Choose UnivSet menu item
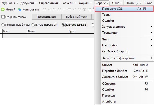Image resolution: width=154 pixels, height=105 pixels. coord(127,65)
